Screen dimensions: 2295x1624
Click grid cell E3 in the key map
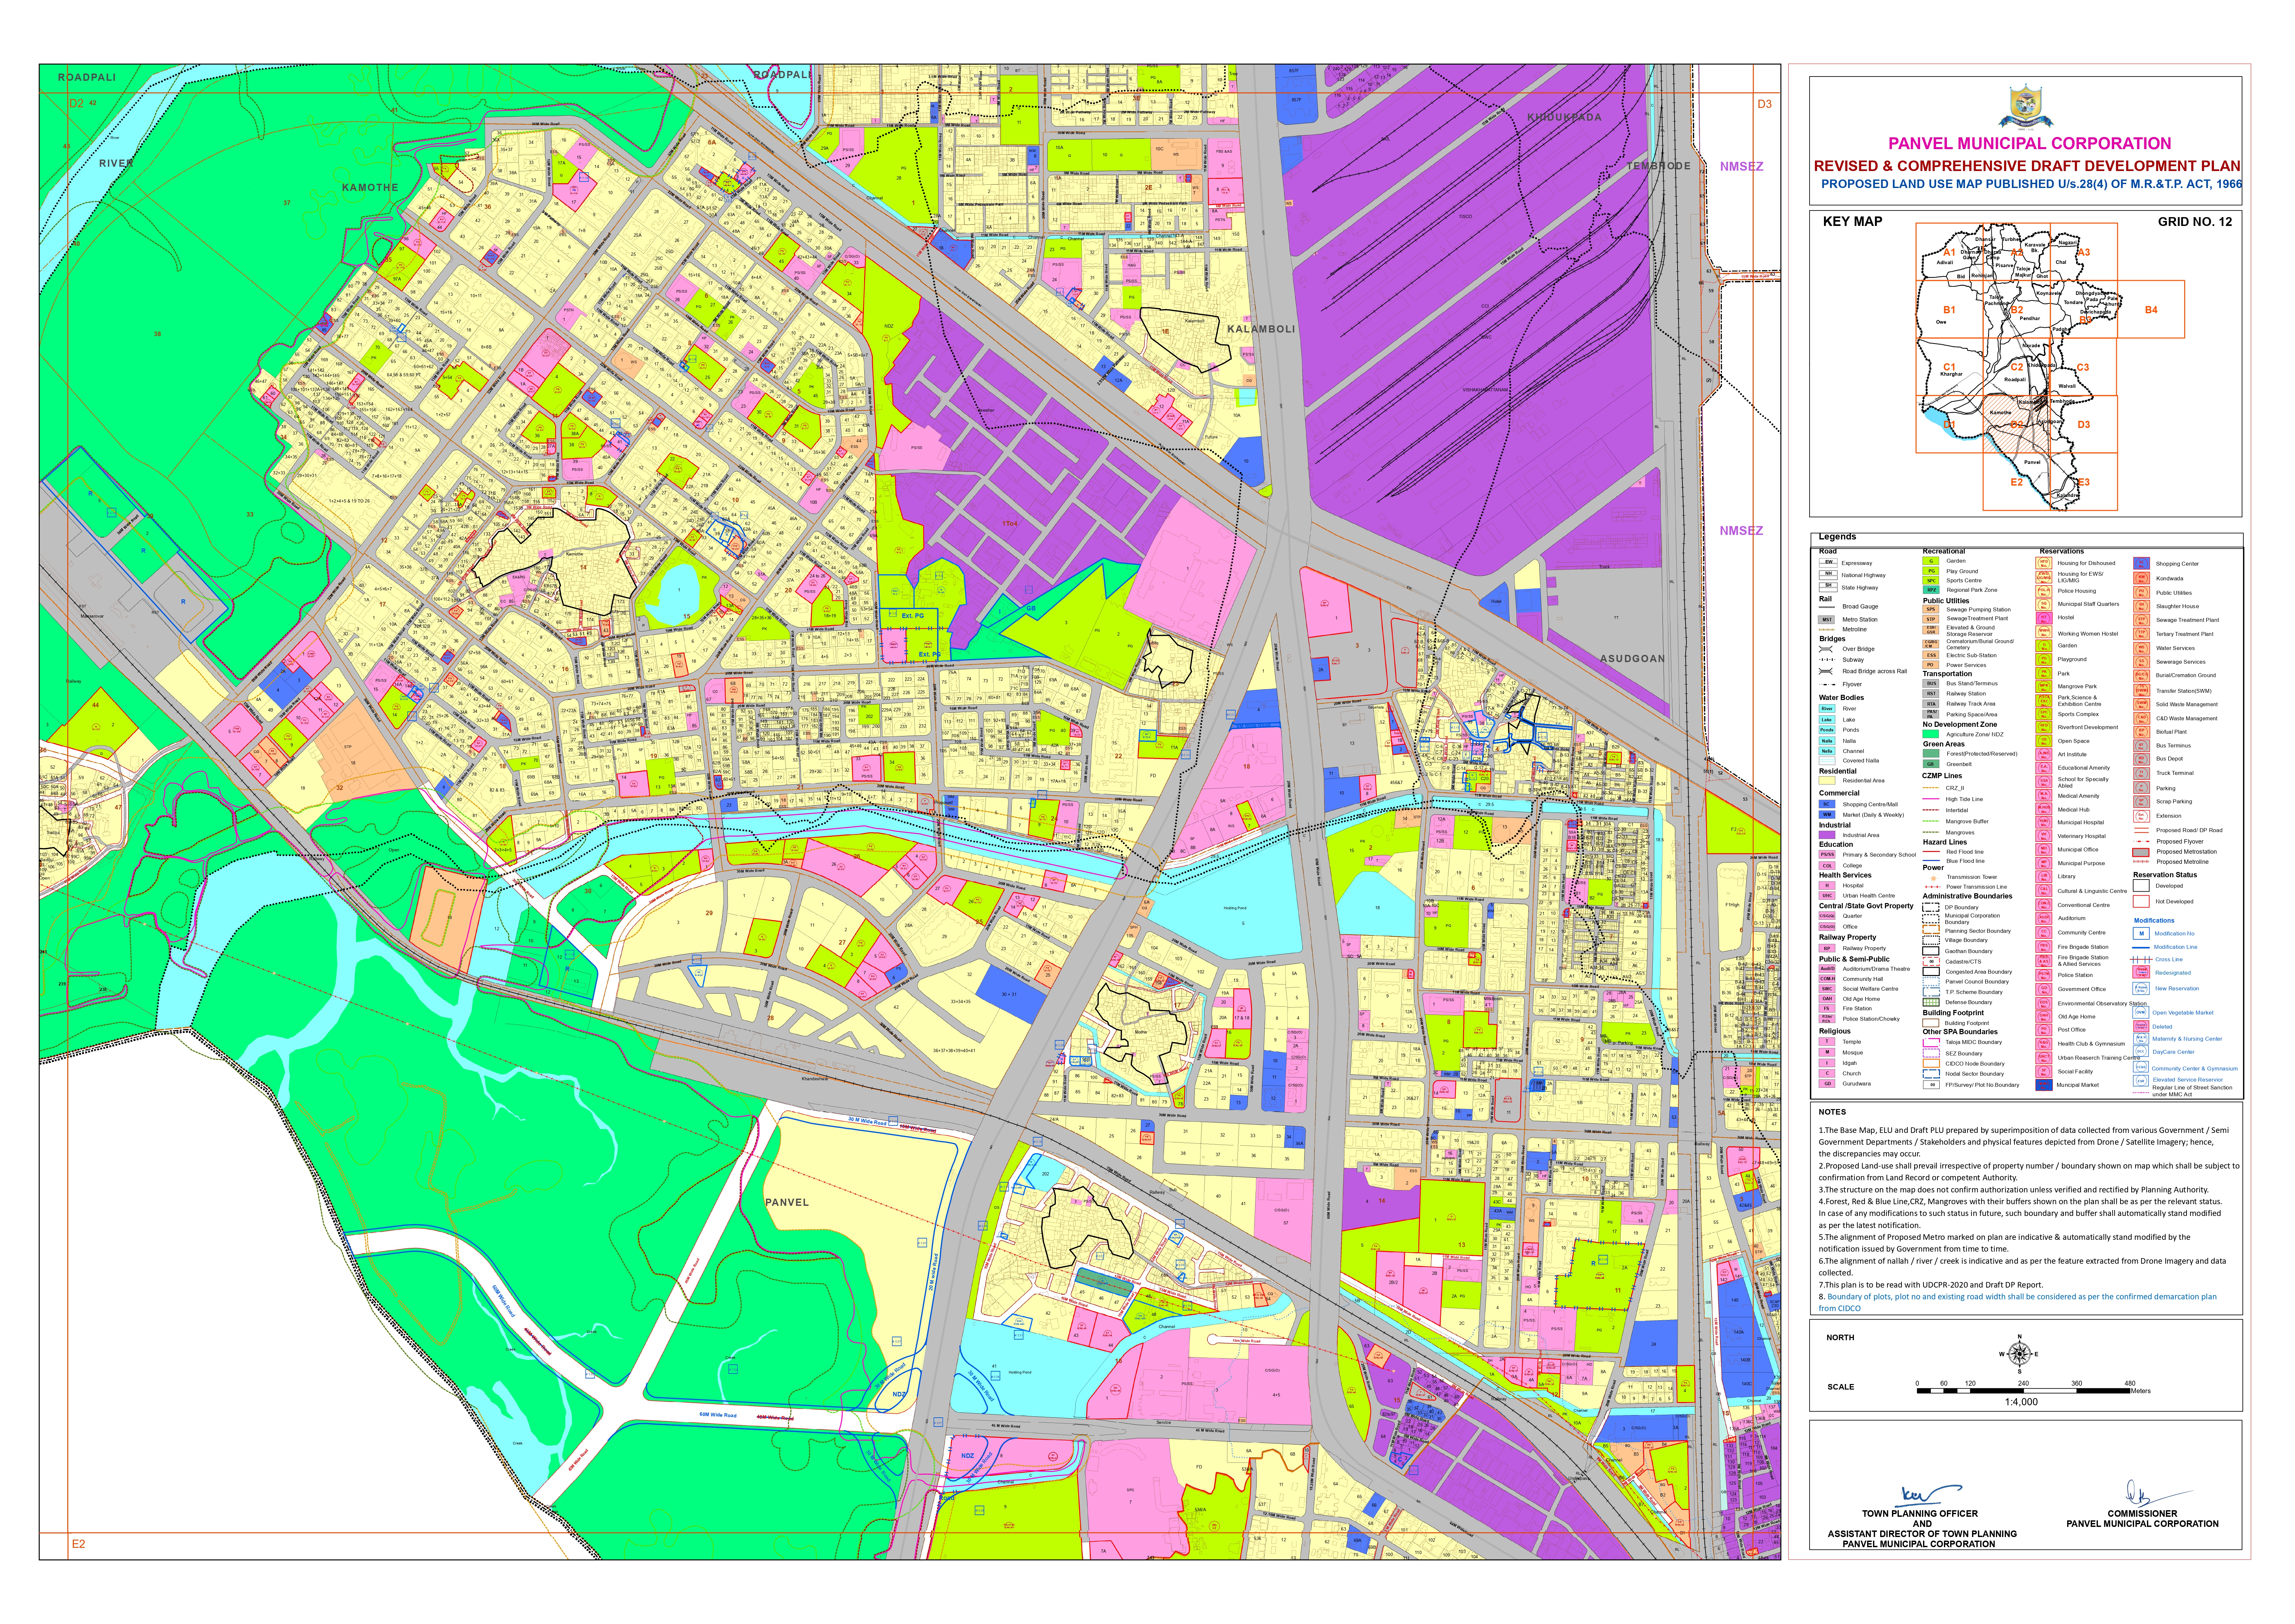click(2084, 482)
